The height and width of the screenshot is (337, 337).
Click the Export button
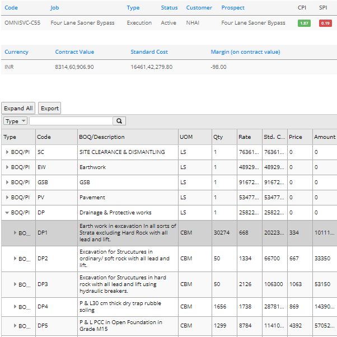click(49, 108)
